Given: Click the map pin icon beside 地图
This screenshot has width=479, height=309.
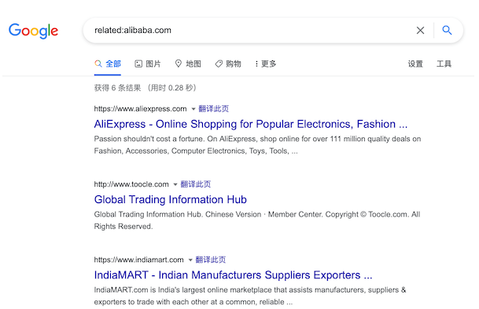Looking at the screenshot, I should pyautogui.click(x=178, y=64).
